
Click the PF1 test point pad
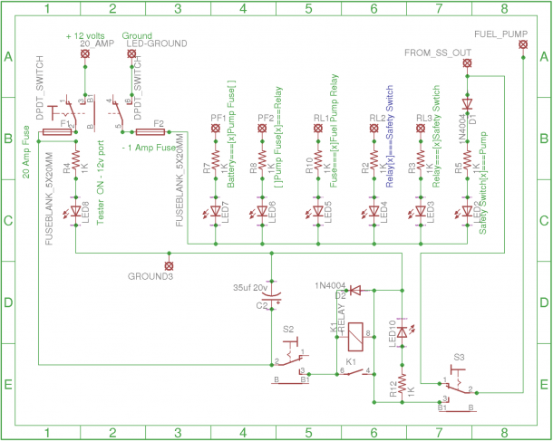tap(216, 129)
